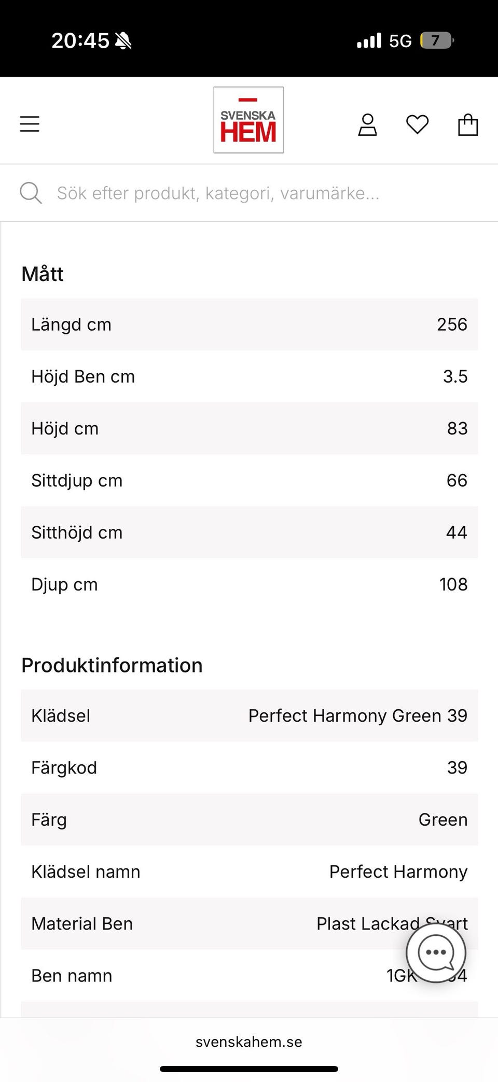Tap the Sittdjup cm row
The height and width of the screenshot is (1082, 498).
[249, 481]
